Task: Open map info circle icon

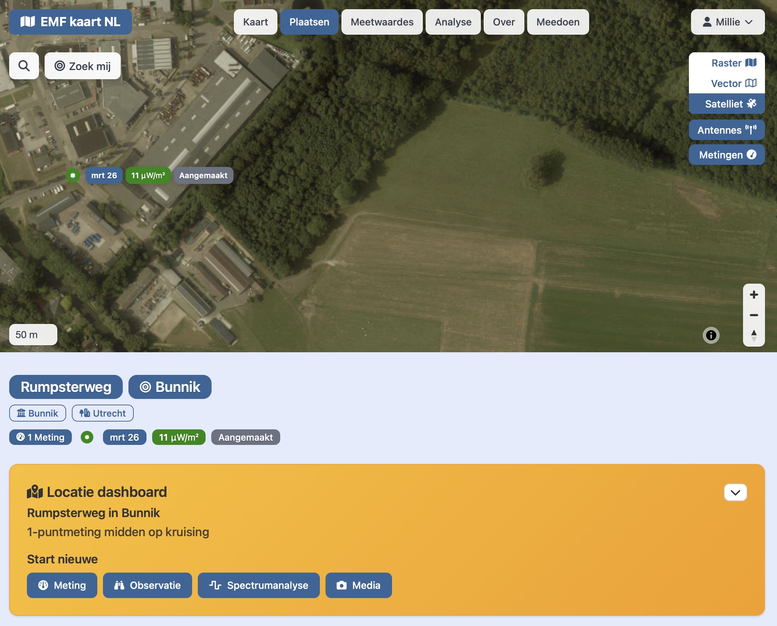Action: tap(710, 335)
